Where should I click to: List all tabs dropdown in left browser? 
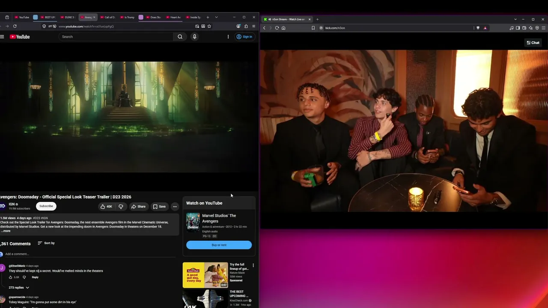216,17
